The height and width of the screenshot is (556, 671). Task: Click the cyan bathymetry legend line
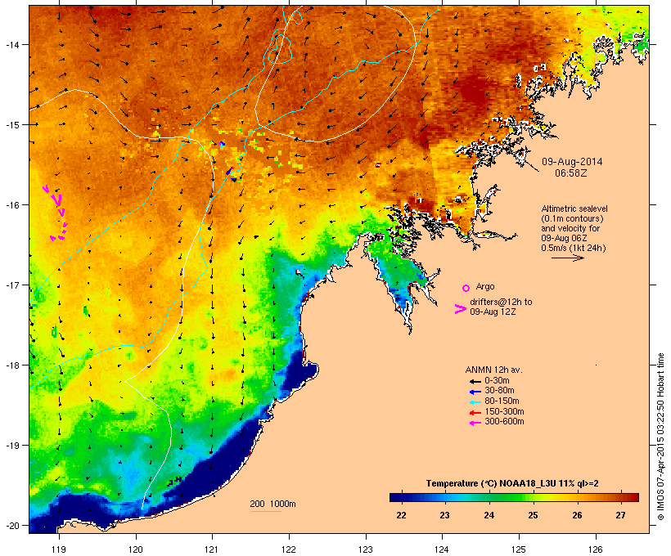click(265, 511)
